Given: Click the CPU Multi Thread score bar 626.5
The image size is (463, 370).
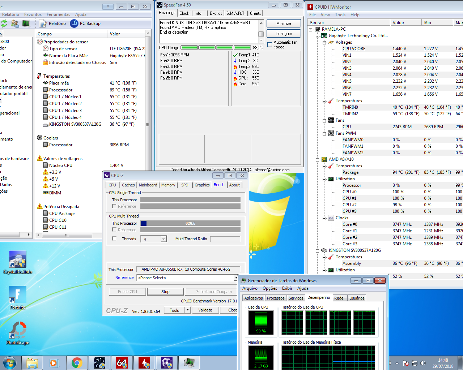Looking at the screenshot, I should [x=190, y=223].
